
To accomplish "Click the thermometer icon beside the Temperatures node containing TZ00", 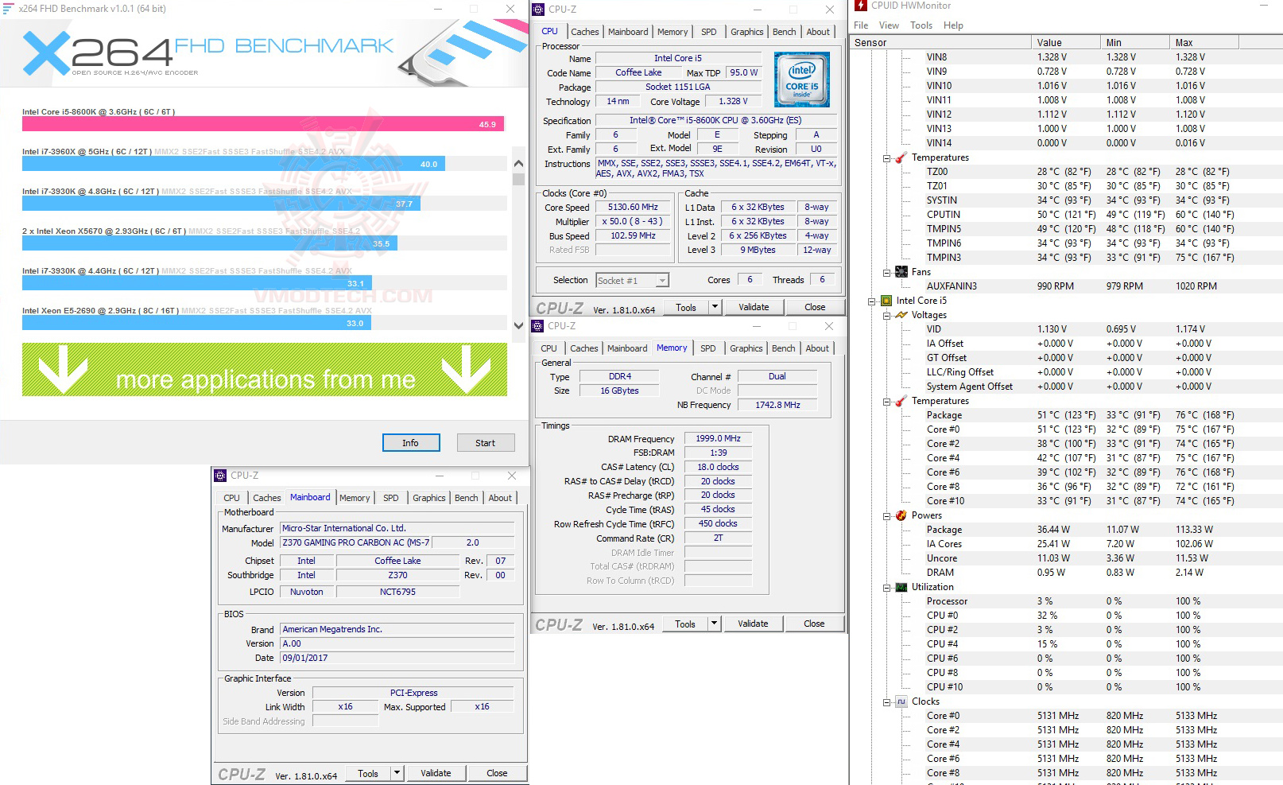I will tap(901, 157).
